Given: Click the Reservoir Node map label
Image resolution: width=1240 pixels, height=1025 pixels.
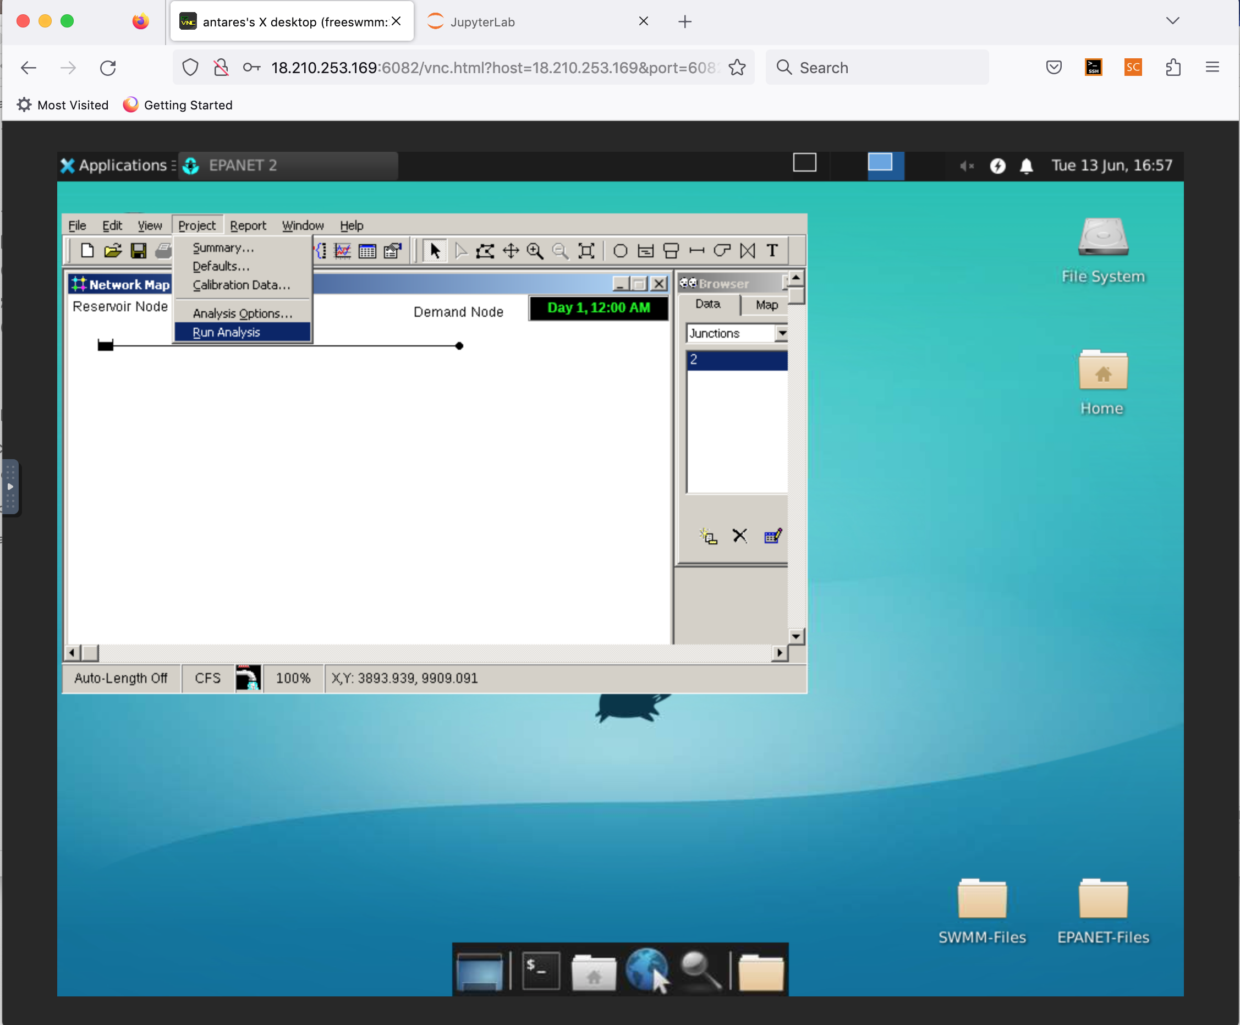Looking at the screenshot, I should pos(120,307).
